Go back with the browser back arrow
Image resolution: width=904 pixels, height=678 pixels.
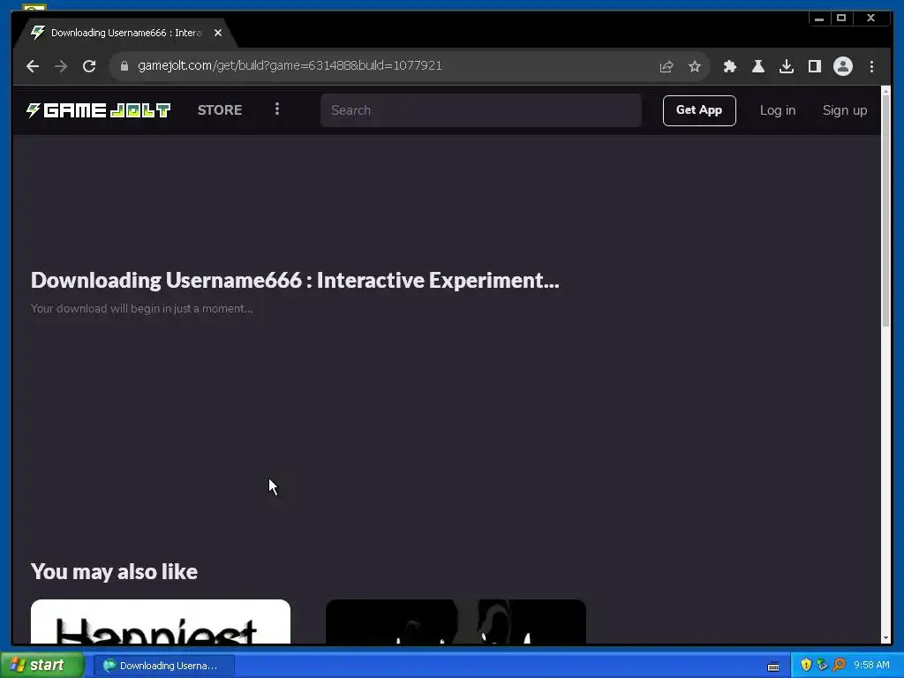tap(33, 66)
